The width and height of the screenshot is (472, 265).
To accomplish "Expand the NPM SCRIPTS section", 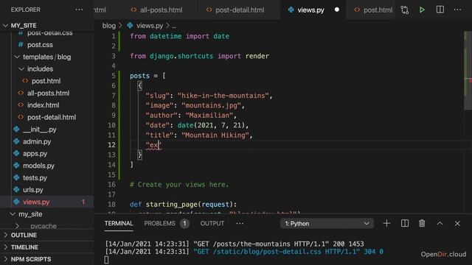I will [x=47, y=259].
